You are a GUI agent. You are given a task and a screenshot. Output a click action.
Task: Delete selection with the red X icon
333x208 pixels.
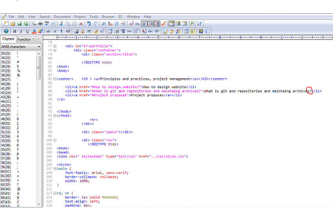point(81,24)
